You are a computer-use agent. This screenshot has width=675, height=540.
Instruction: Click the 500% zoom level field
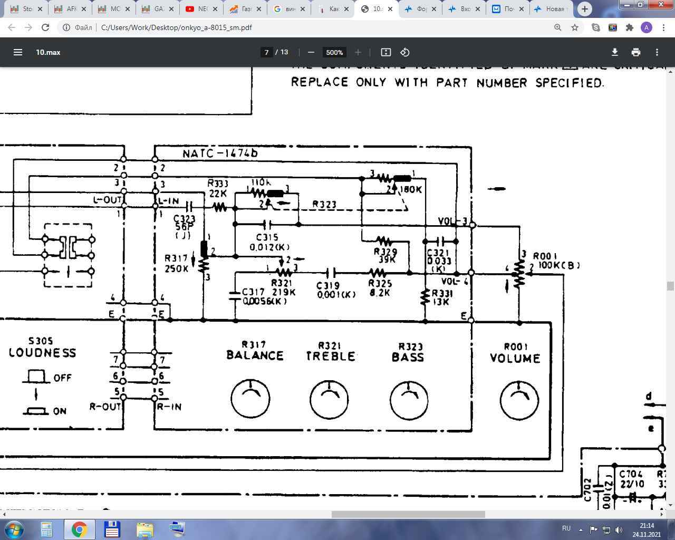pyautogui.click(x=334, y=52)
